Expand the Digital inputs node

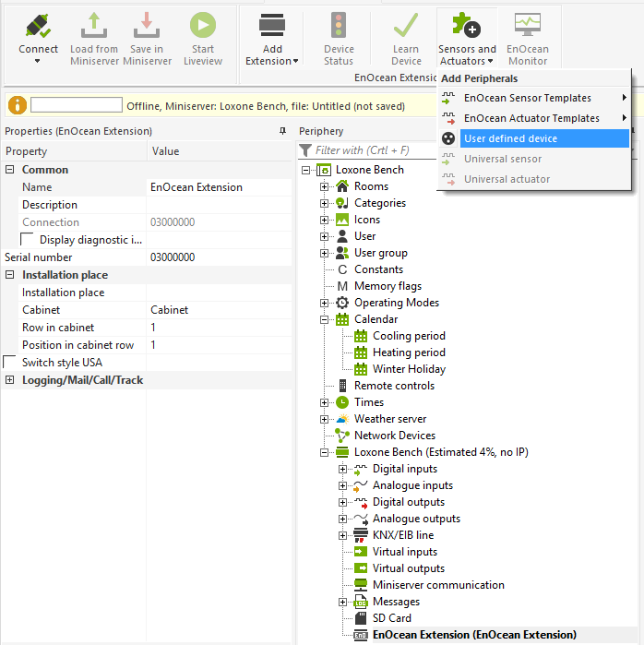click(x=342, y=469)
